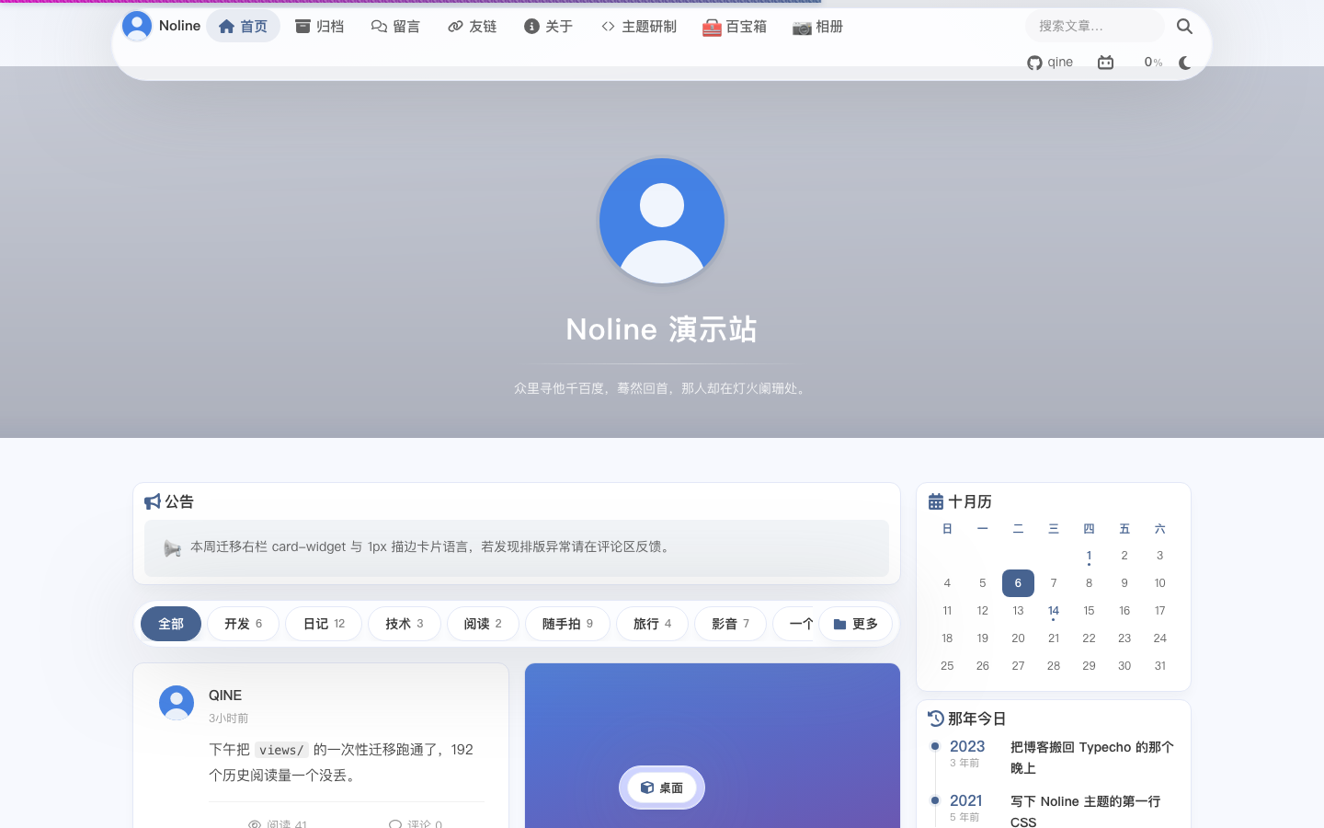
Task: Click the 十月历 calendar icon
Action: pos(936,501)
